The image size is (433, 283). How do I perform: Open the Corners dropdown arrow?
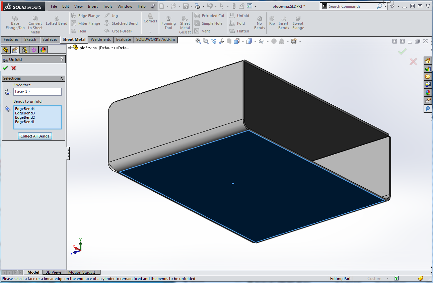[150, 32]
